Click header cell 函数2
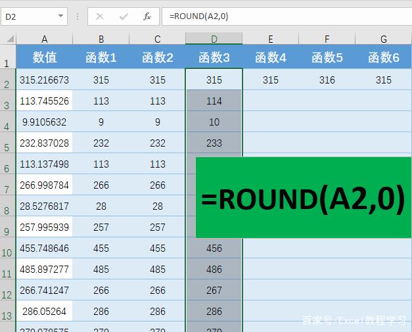This screenshot has width=412, height=332. point(158,57)
